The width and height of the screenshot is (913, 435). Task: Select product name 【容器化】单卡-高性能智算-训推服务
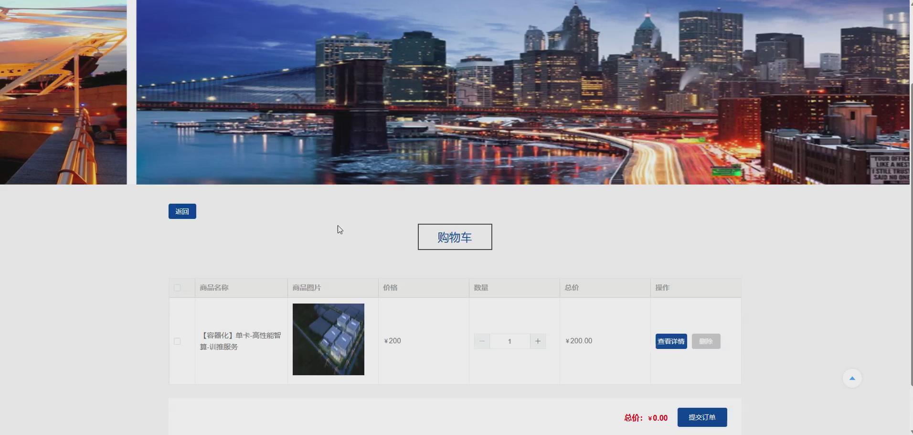pyautogui.click(x=240, y=341)
